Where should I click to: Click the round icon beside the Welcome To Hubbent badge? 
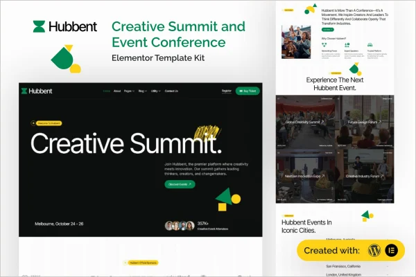click(33, 123)
